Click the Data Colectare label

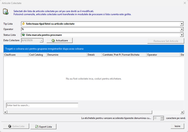[11, 40]
